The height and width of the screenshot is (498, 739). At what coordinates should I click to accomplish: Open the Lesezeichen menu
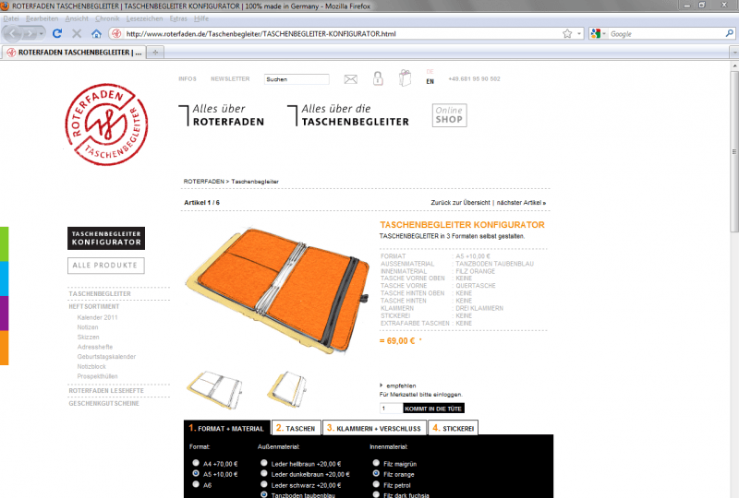click(144, 18)
